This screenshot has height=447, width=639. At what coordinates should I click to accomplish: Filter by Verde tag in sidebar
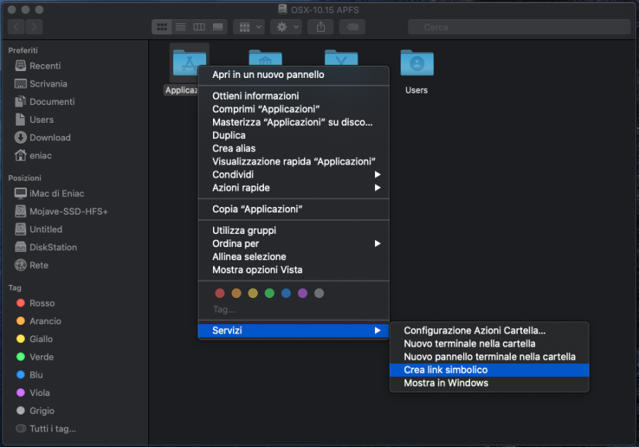coord(35,357)
